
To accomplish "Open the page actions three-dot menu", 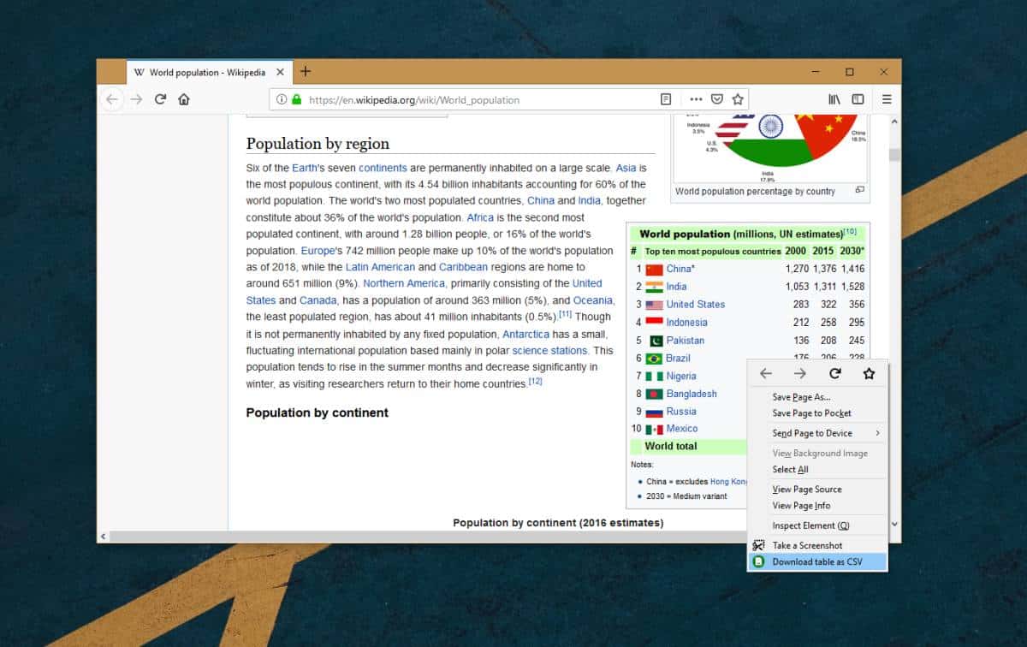I will point(696,99).
